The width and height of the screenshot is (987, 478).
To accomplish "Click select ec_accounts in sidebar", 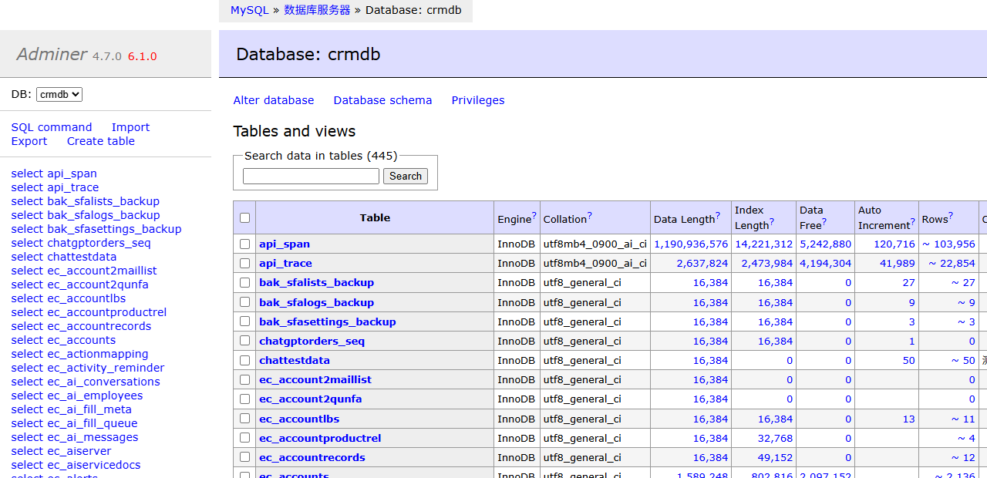I will point(63,340).
